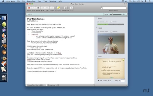
Task: Open the Edit menu
Action: 23,1
